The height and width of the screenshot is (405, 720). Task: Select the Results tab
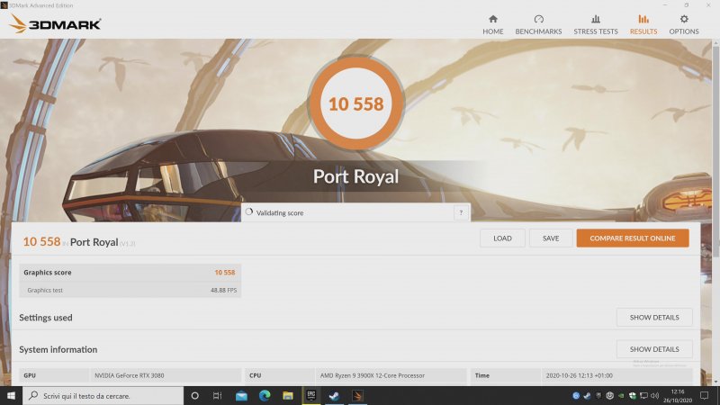pyautogui.click(x=643, y=24)
